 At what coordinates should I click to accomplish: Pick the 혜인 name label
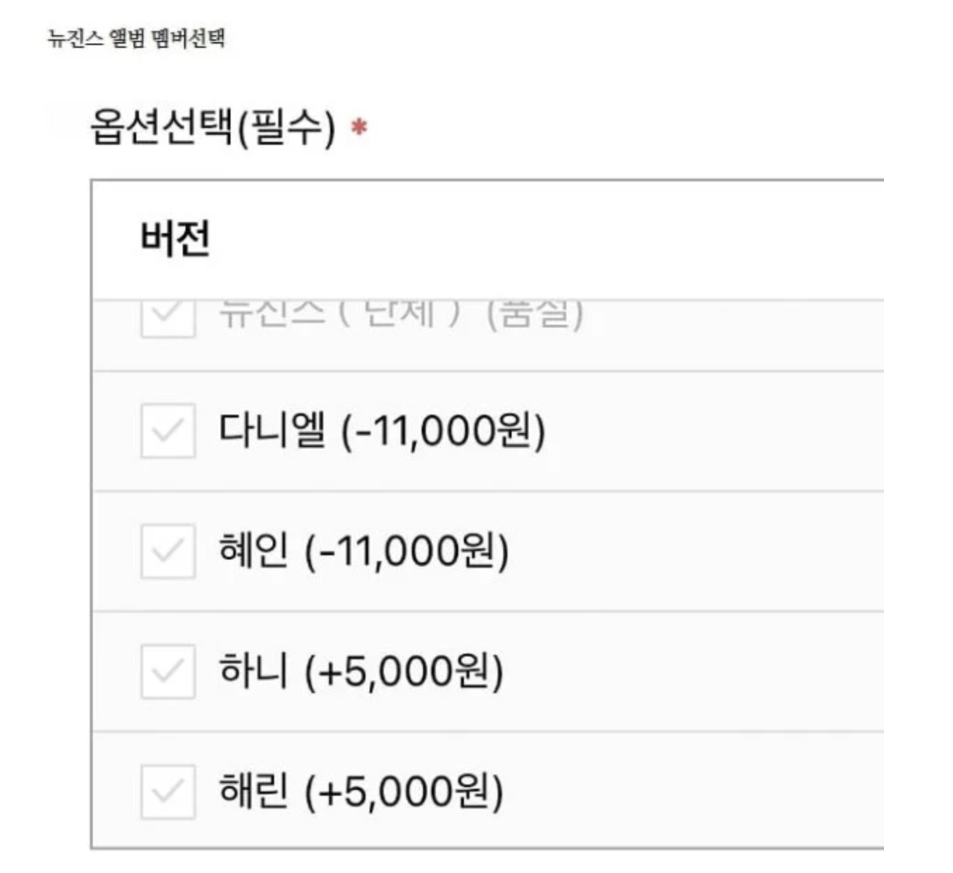coord(254,550)
